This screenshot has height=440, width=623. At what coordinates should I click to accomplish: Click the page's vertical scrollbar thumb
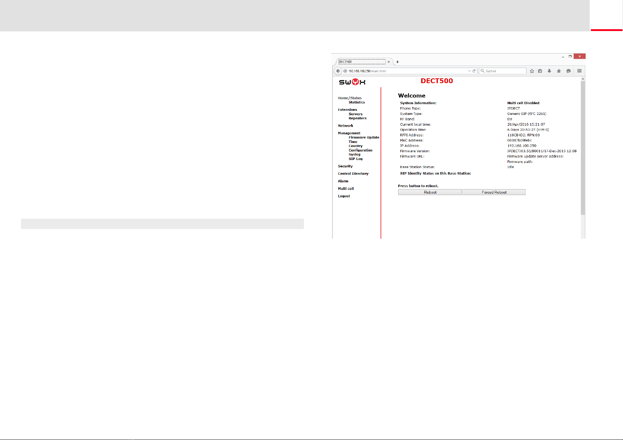(x=583, y=148)
